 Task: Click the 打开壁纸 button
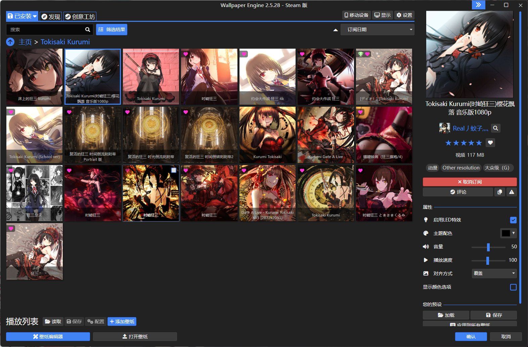point(135,337)
